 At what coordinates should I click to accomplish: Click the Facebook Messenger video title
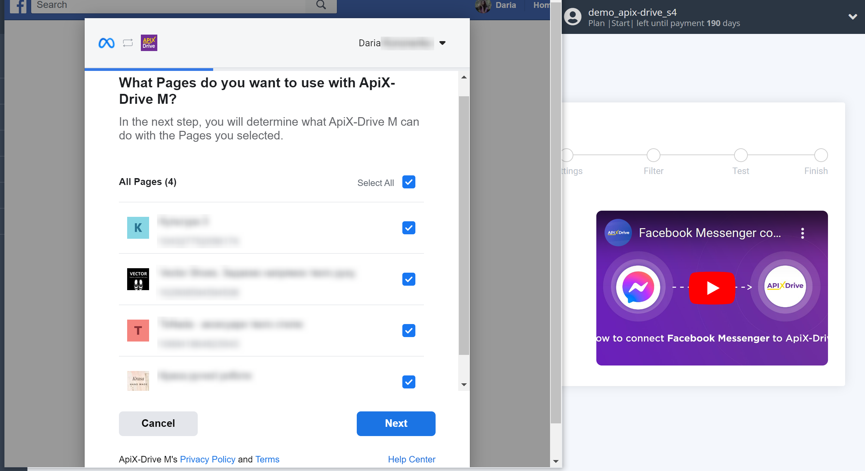pyautogui.click(x=710, y=233)
